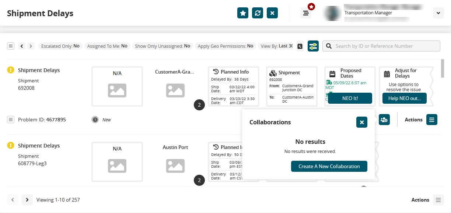Open the bottom Actions menu
This screenshot has width=451, height=213.
pyautogui.click(x=438, y=200)
